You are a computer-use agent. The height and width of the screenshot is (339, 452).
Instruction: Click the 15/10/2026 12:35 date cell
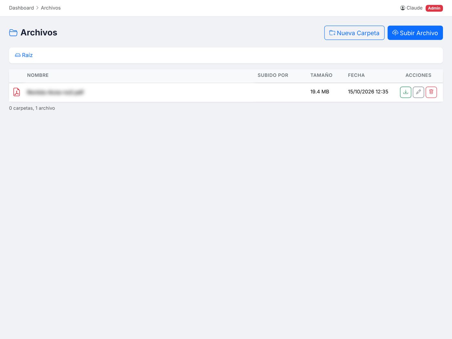click(x=368, y=92)
